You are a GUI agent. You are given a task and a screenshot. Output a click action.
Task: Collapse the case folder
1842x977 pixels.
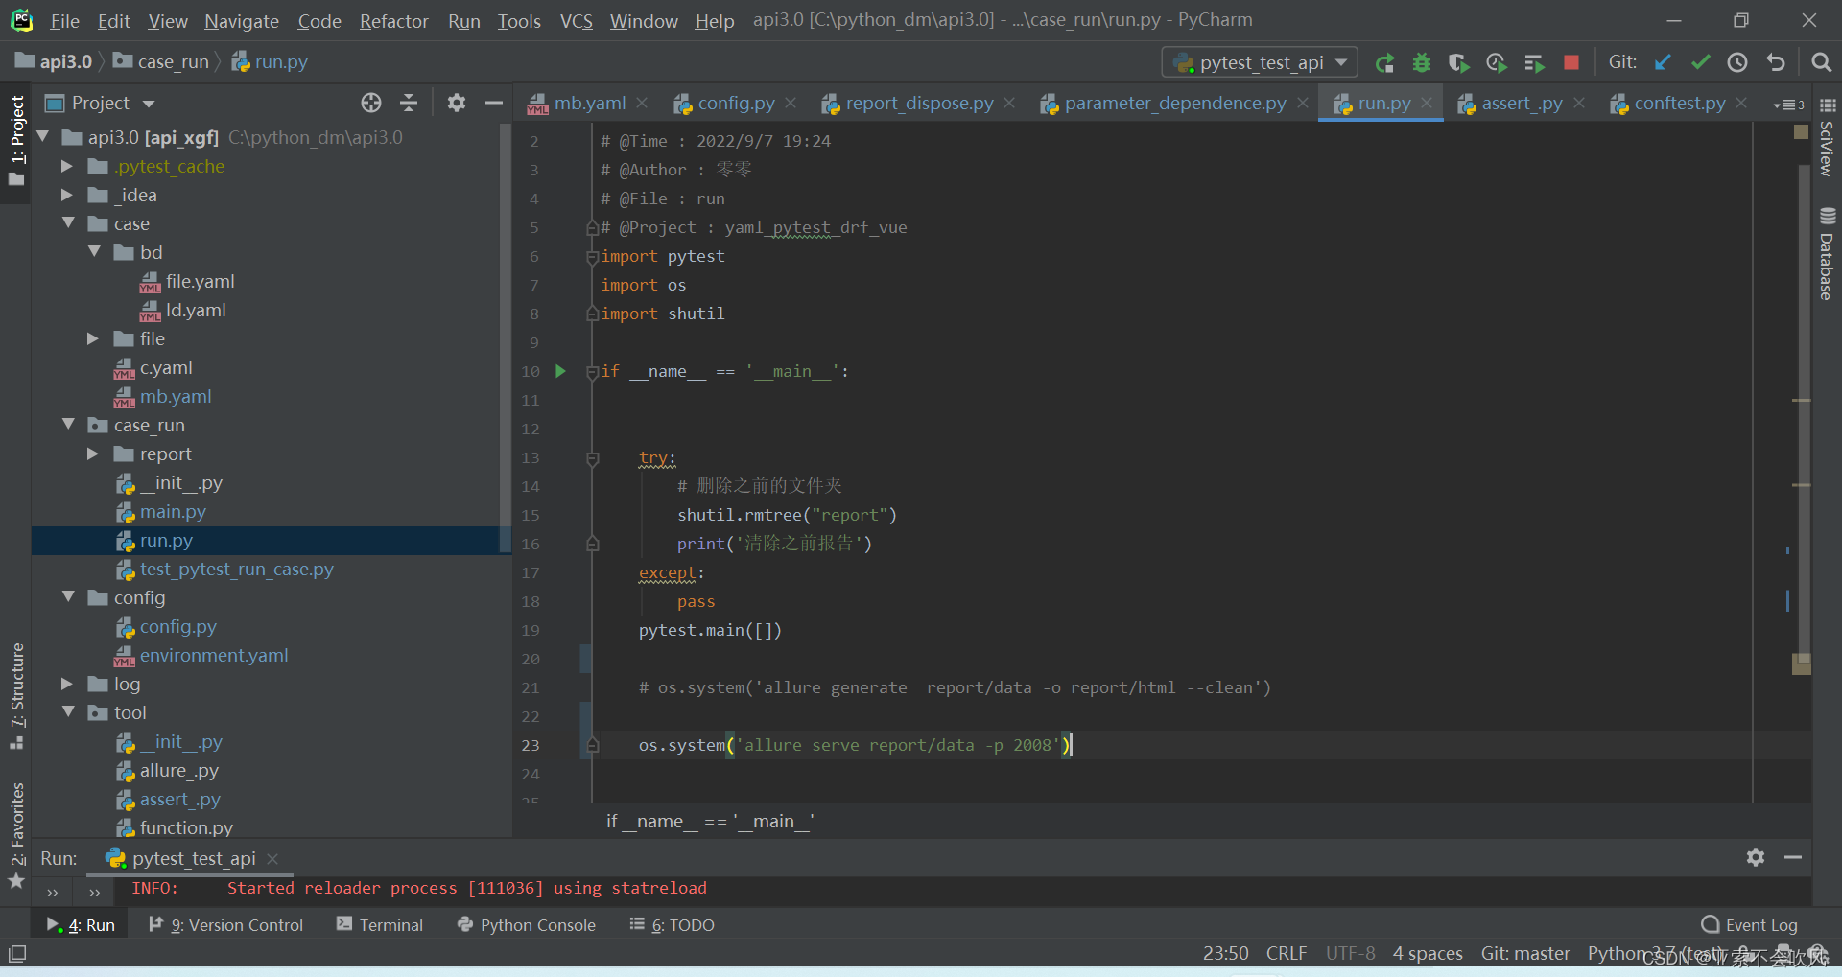[68, 223]
